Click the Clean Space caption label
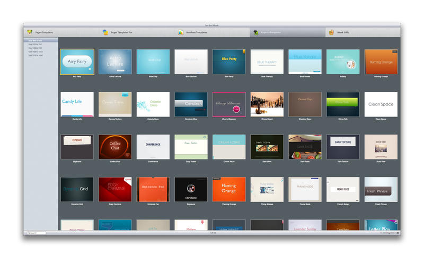 point(381,119)
